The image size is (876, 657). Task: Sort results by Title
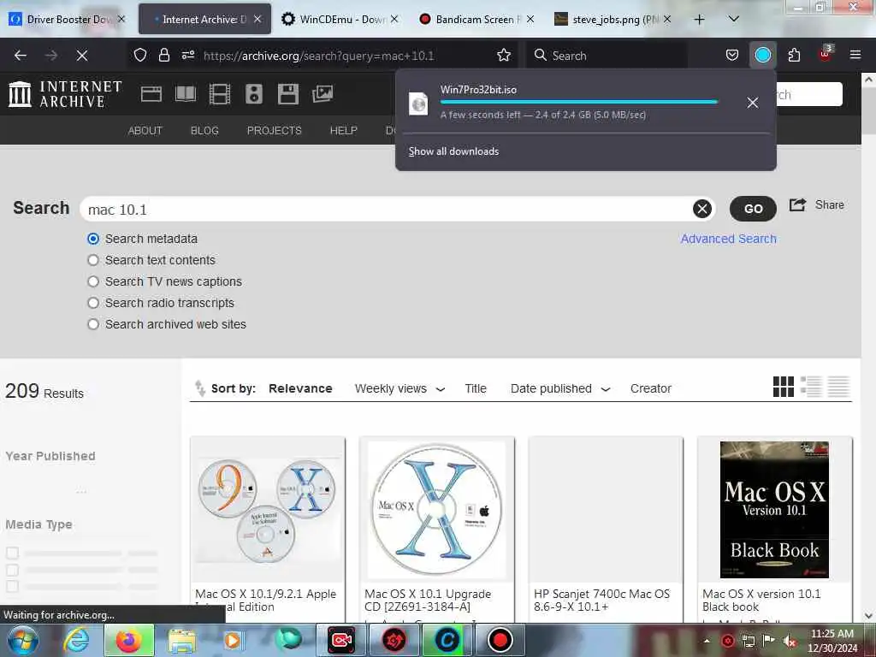pos(476,389)
